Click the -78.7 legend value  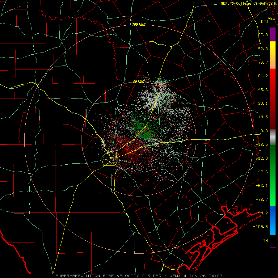262,200
